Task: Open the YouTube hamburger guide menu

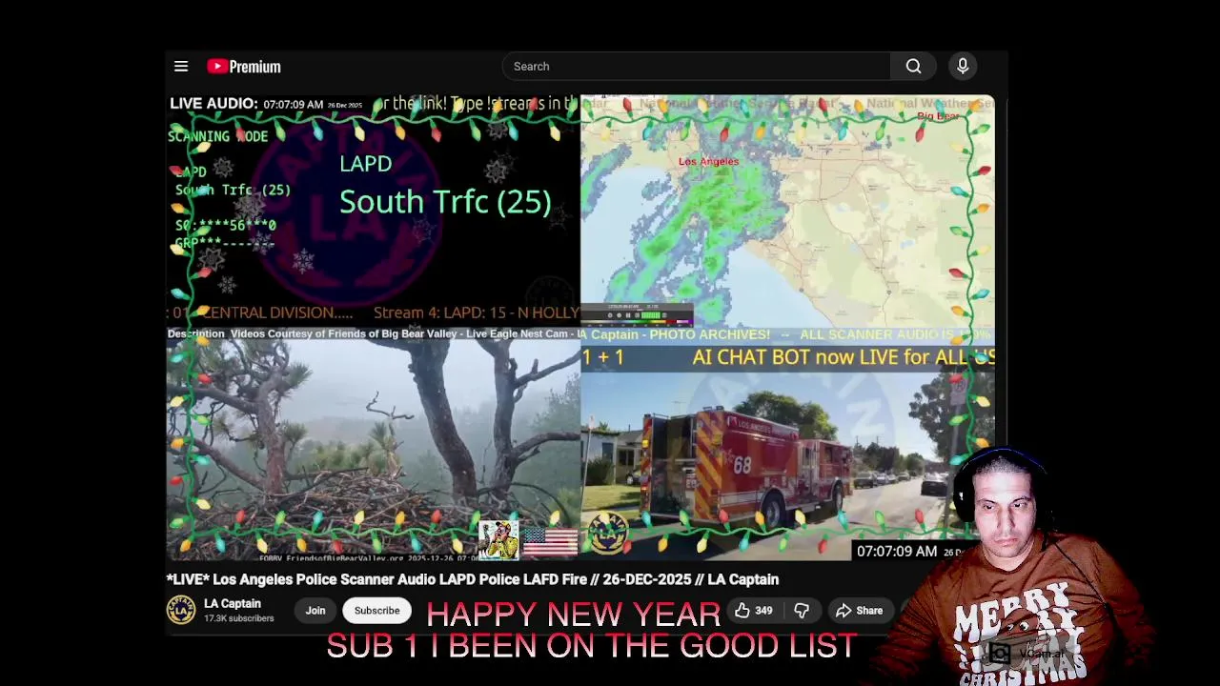Action: coord(181,67)
